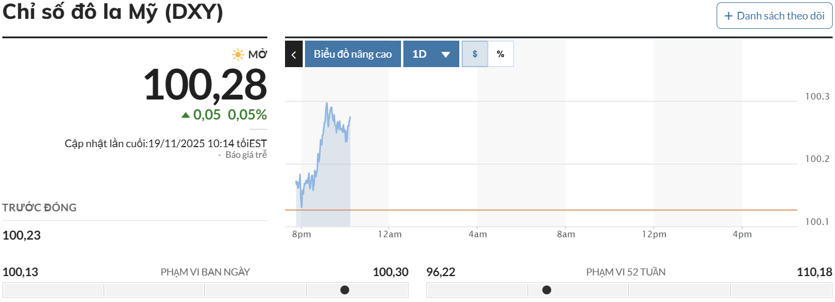Click the 100.3 label on price axis
The image size is (835, 302).
817,97
